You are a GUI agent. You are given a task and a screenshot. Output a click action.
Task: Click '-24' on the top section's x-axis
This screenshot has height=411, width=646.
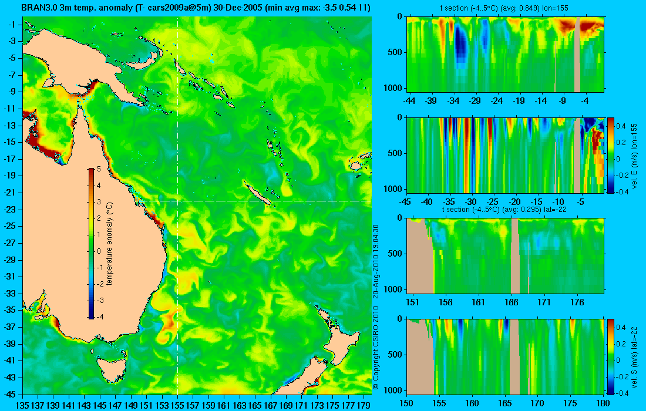click(x=497, y=100)
